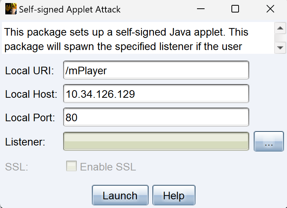The height and width of the screenshot is (208, 287).
Task: Focus the Local URI field containing /mPlayer
Action: [156, 70]
